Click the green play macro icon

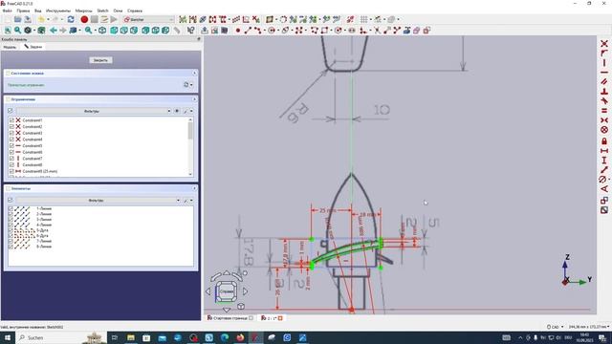pos(114,19)
